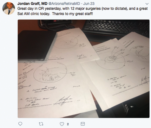
Task: Like the tweet with the heart icon
Action: point(62,124)
